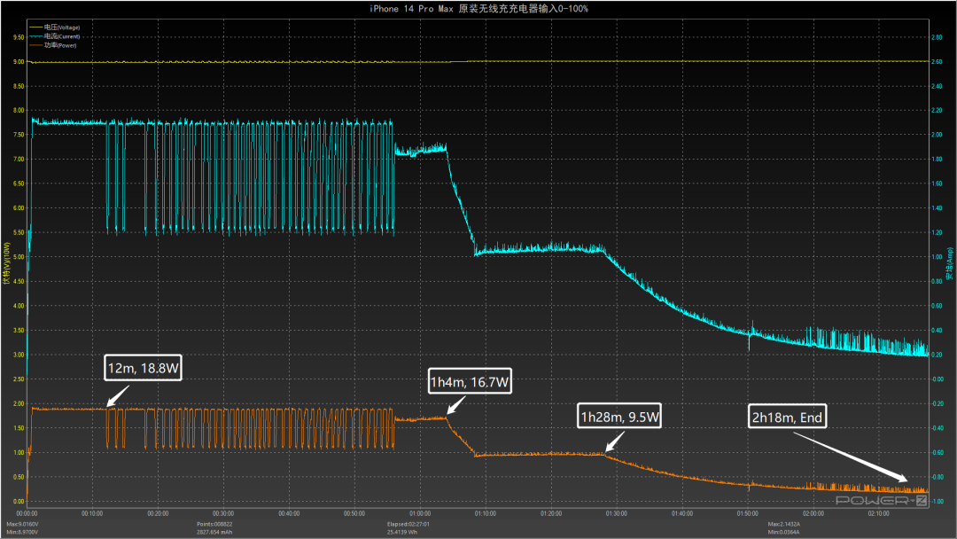This screenshot has height=539, width=957.
Task: Select the cyan Current legend line swatch
Action: click(35, 36)
